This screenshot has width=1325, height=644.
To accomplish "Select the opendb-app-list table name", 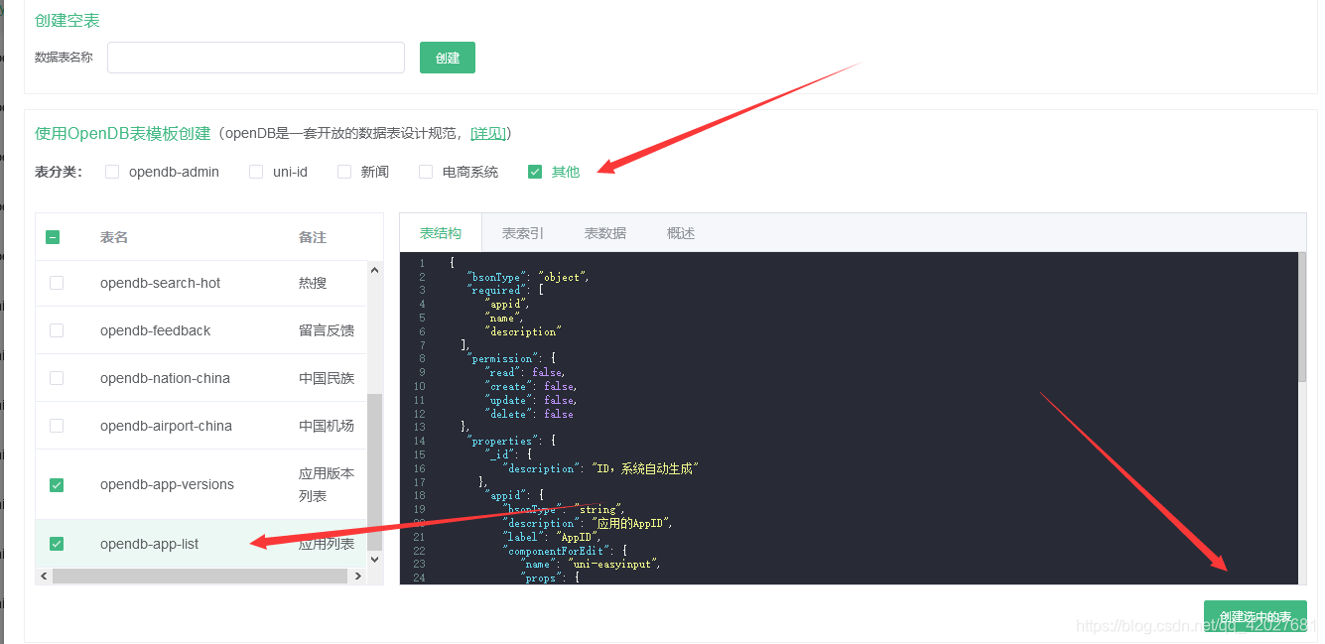I will point(150,544).
